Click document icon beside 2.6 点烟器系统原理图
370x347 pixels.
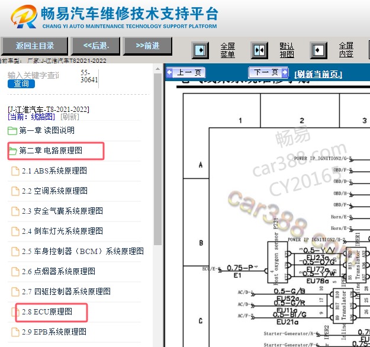15,271
